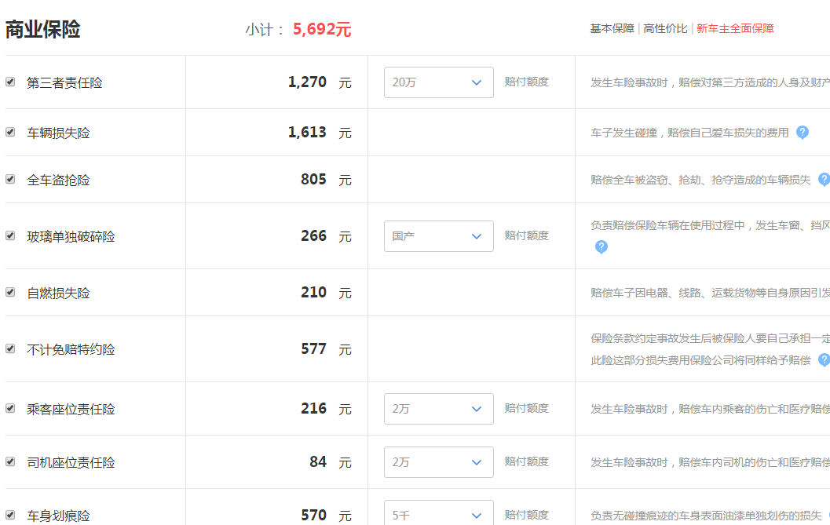Open the 20万 coverage dropdown for 第三者责任险
The image size is (830, 525).
point(439,82)
